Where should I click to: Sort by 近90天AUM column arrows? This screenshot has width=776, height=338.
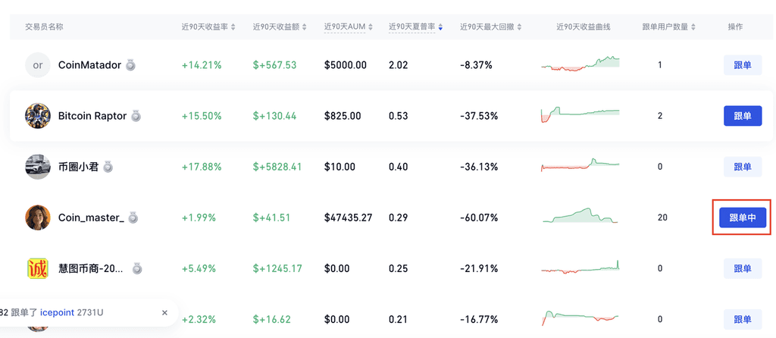(x=371, y=27)
